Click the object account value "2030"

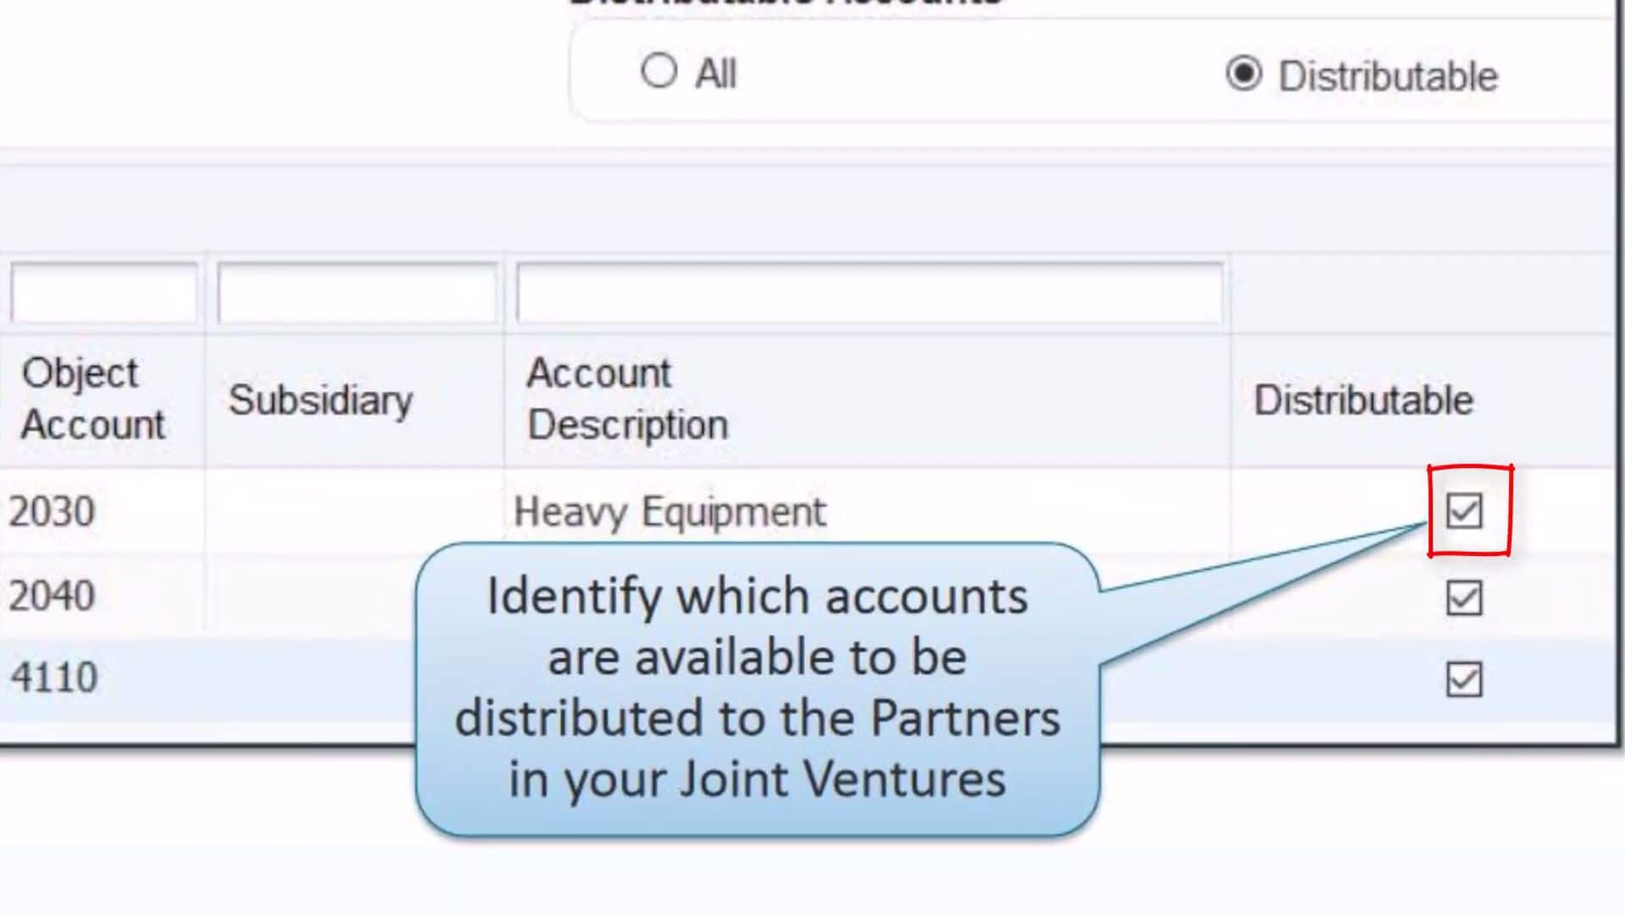[52, 510]
